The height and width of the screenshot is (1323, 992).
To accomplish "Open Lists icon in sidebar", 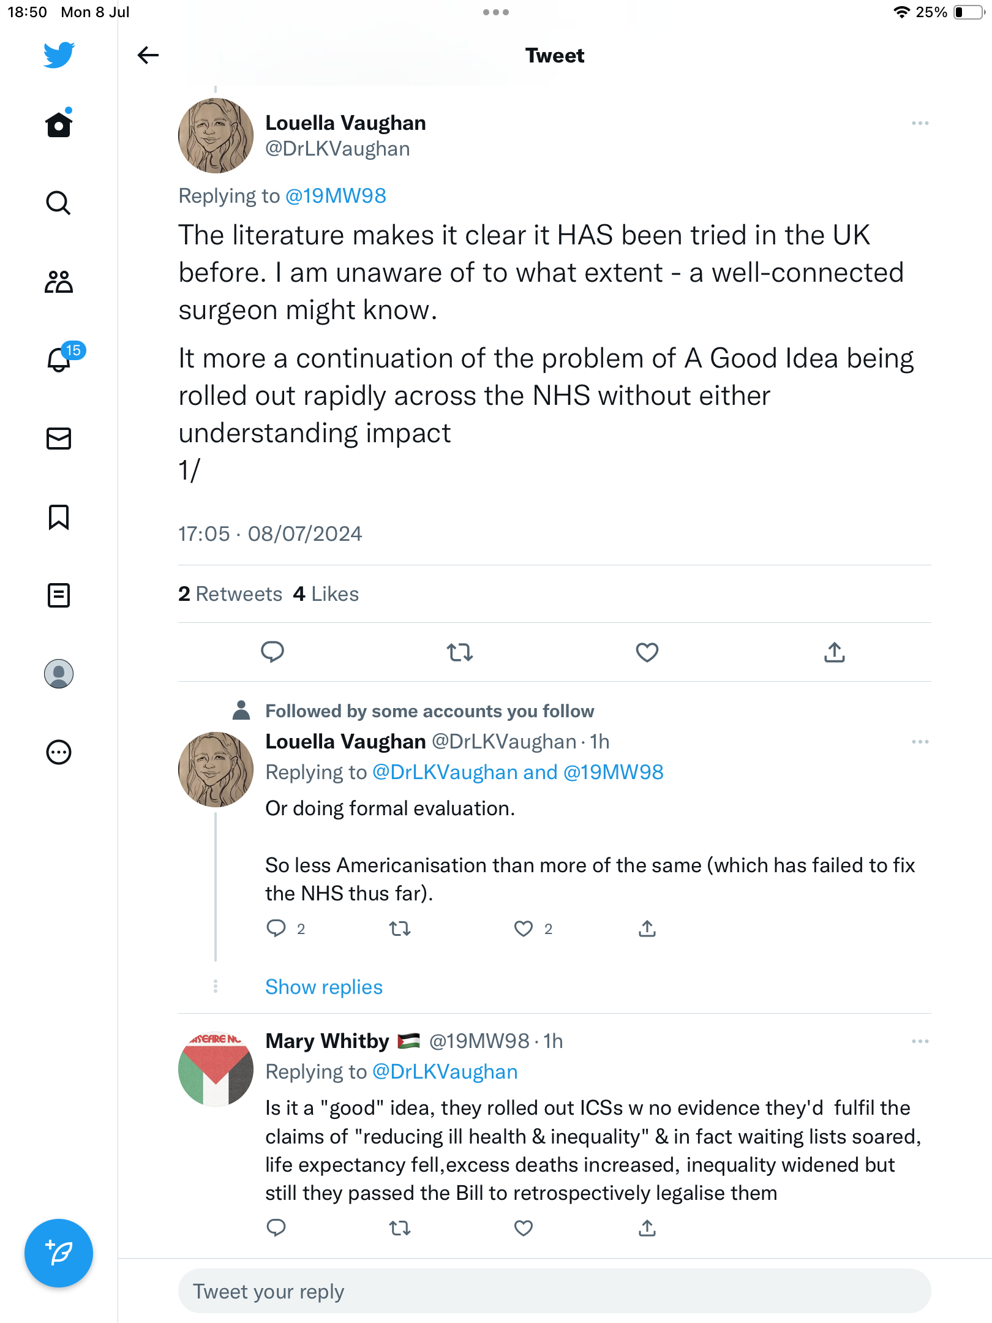I will pyautogui.click(x=59, y=595).
